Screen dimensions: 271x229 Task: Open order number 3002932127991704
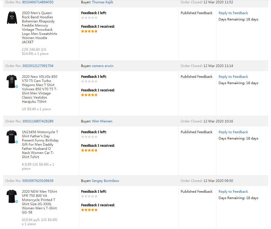[x=38, y=66]
